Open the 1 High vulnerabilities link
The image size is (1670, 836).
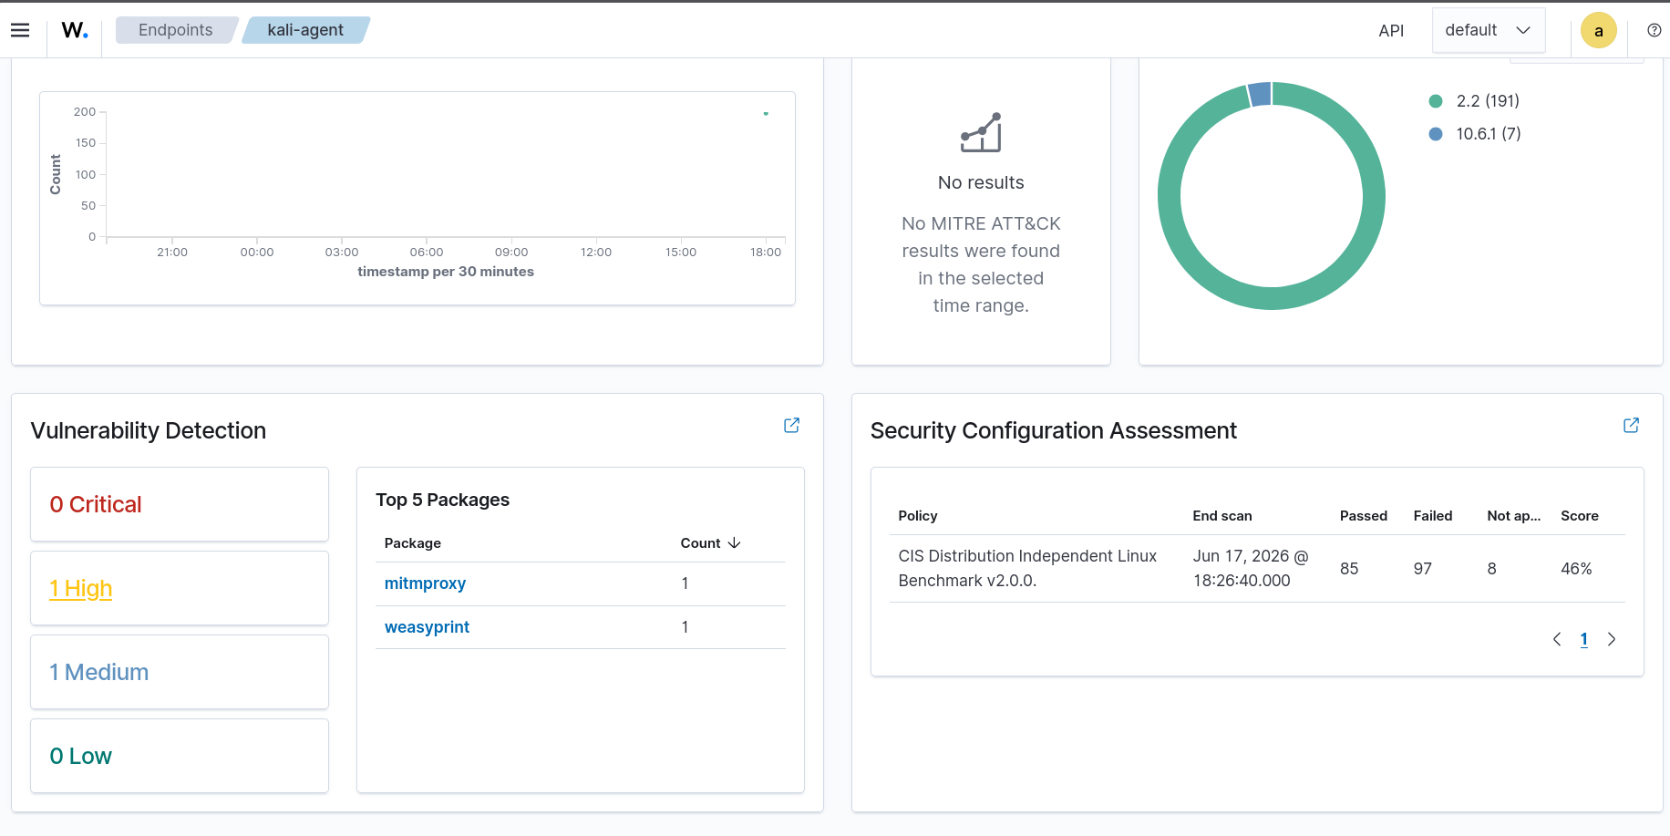coord(81,588)
